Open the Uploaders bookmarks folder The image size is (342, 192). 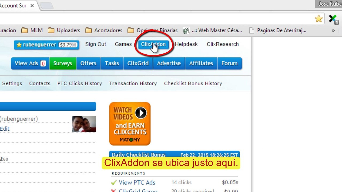pos(64,30)
